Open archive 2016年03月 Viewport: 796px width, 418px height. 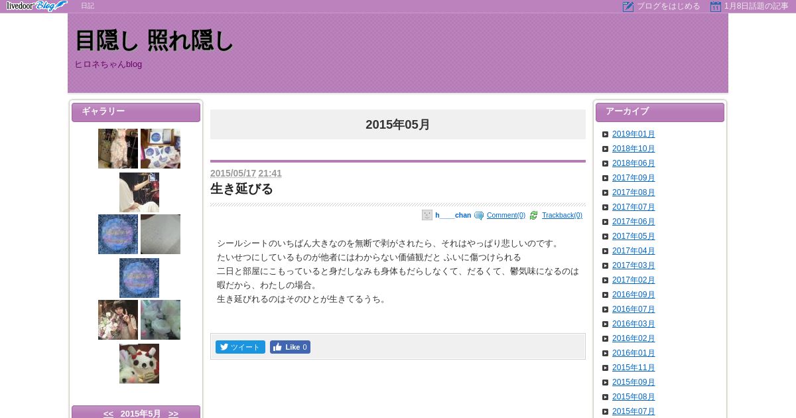coord(633,324)
